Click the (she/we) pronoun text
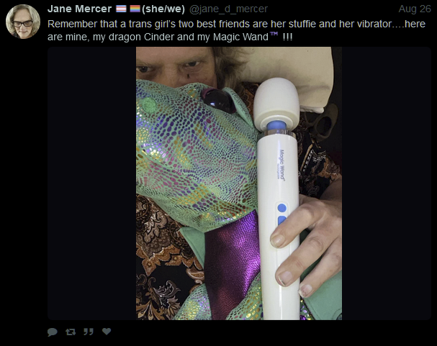Screen dimensions: 437x346 coord(163,9)
